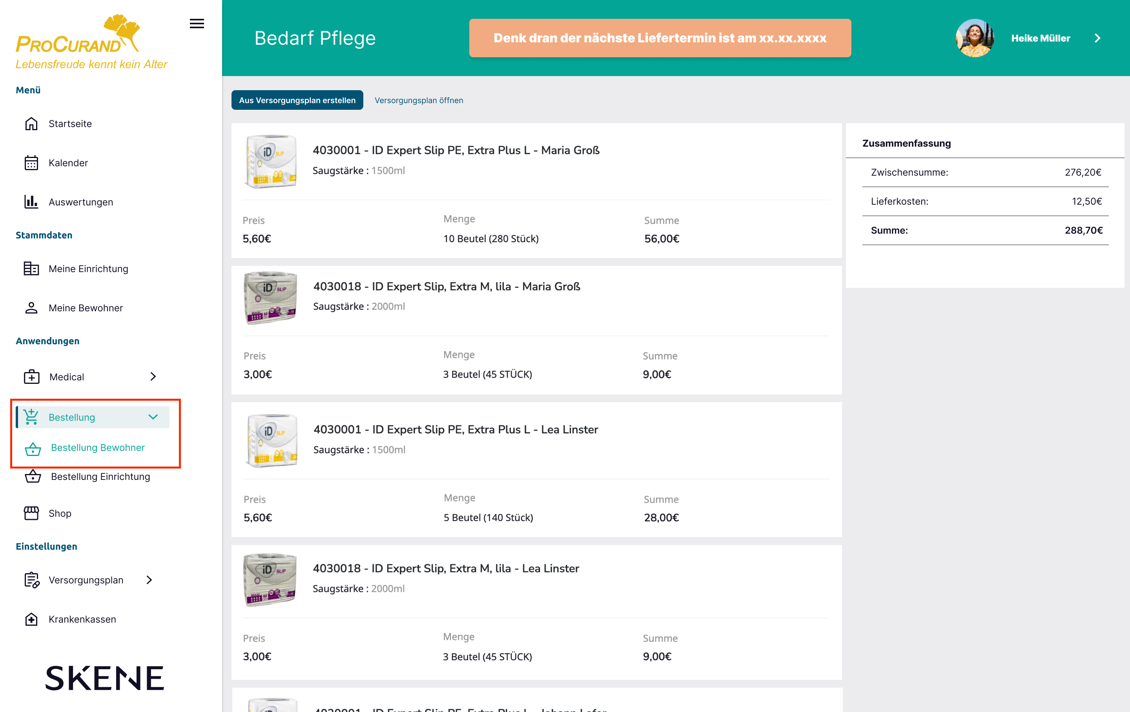Click Aus Versorgungsplan erstellen button
This screenshot has width=1130, height=712.
point(297,100)
